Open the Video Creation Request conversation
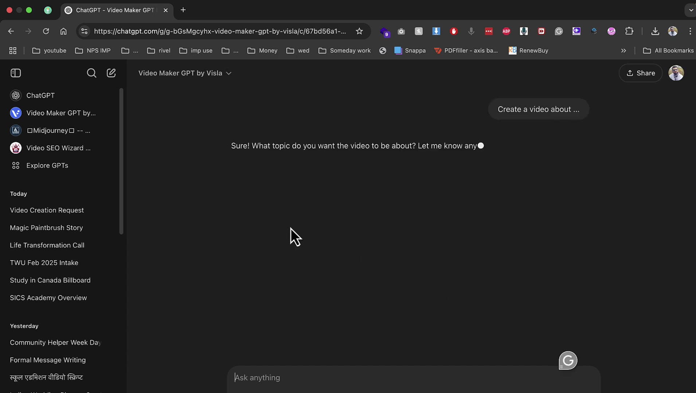This screenshot has width=696, height=393. (47, 210)
